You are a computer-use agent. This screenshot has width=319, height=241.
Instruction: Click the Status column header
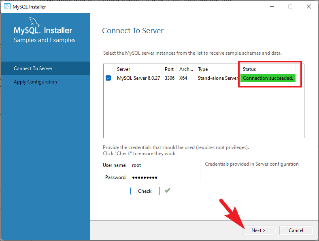point(268,69)
